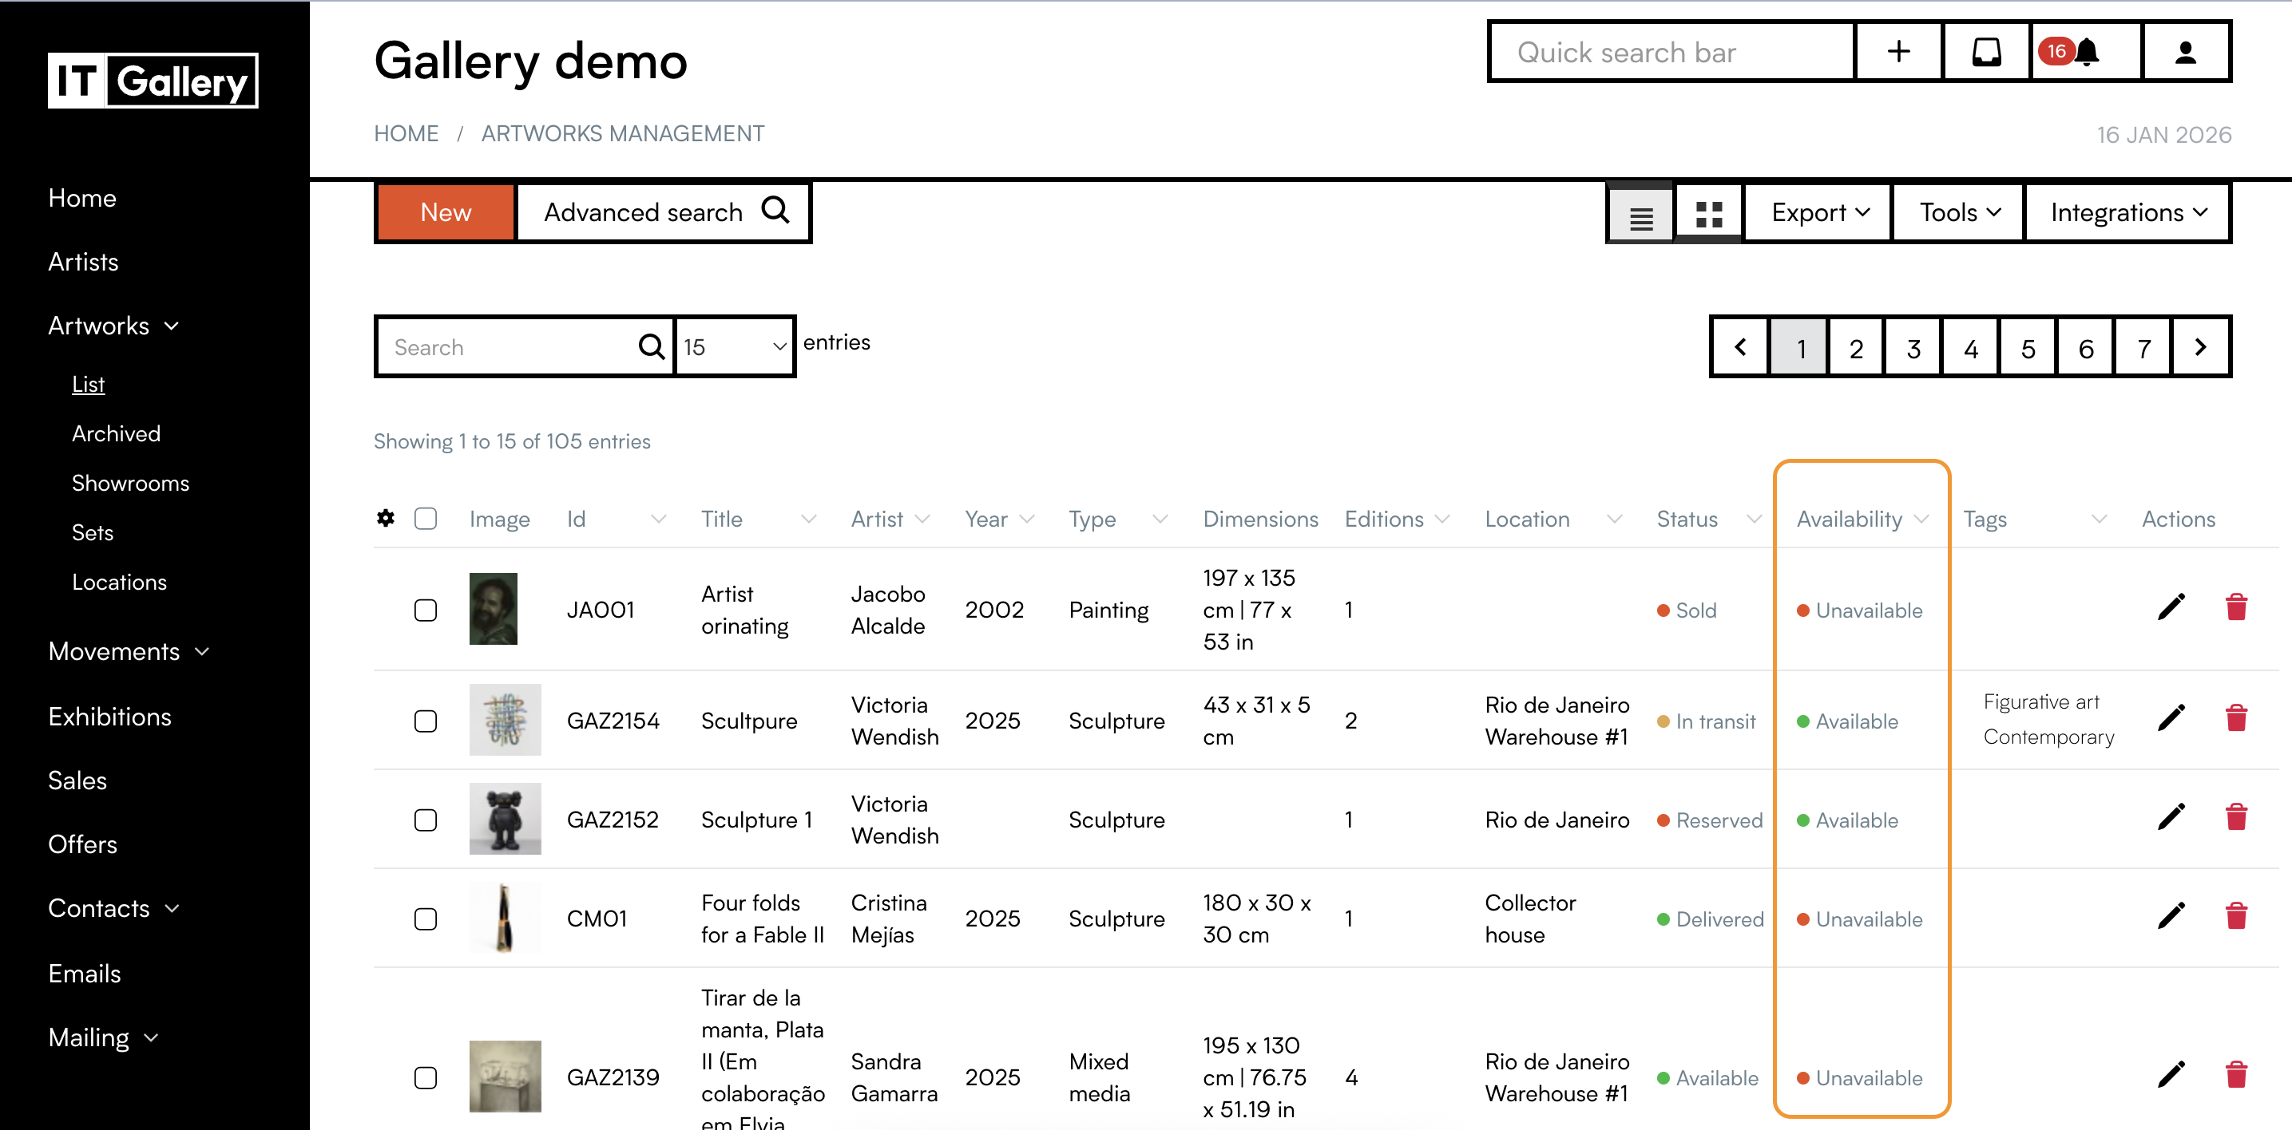Viewport: 2292px width, 1130px height.
Task: Expand the Tools dropdown
Action: tap(1958, 213)
